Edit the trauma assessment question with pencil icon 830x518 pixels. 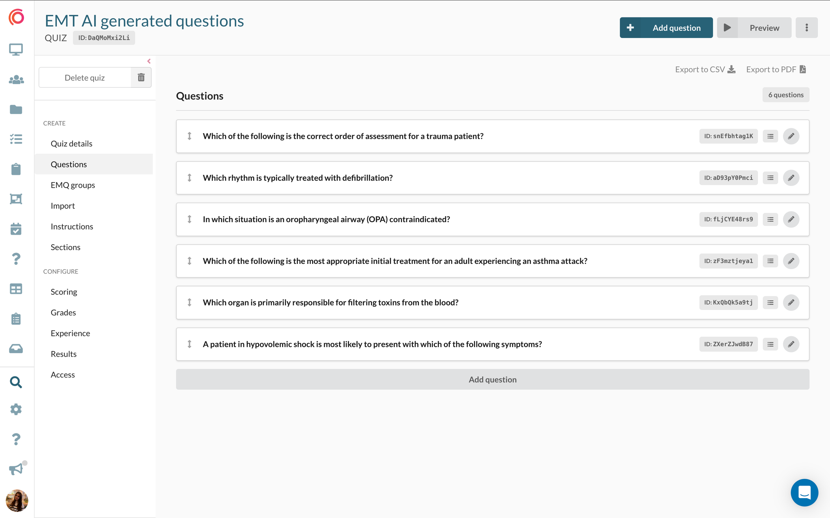point(791,136)
